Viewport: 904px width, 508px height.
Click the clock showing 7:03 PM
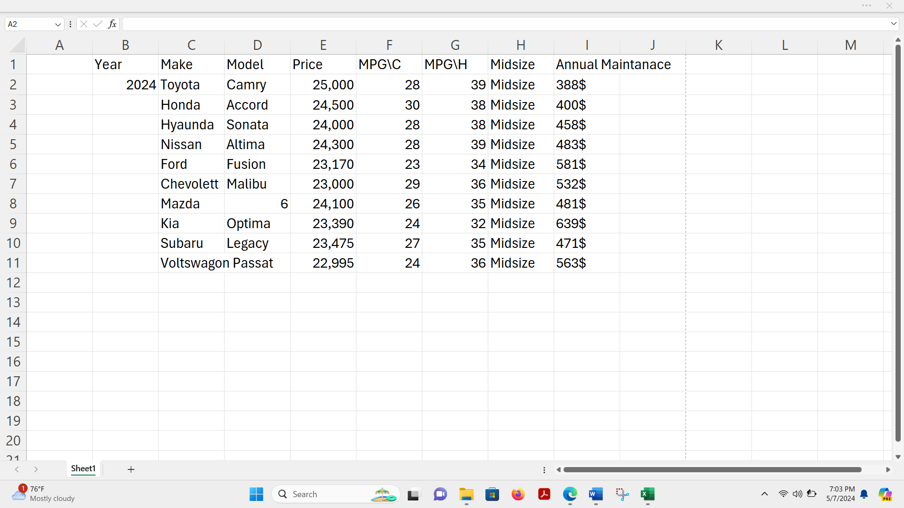[x=841, y=494]
